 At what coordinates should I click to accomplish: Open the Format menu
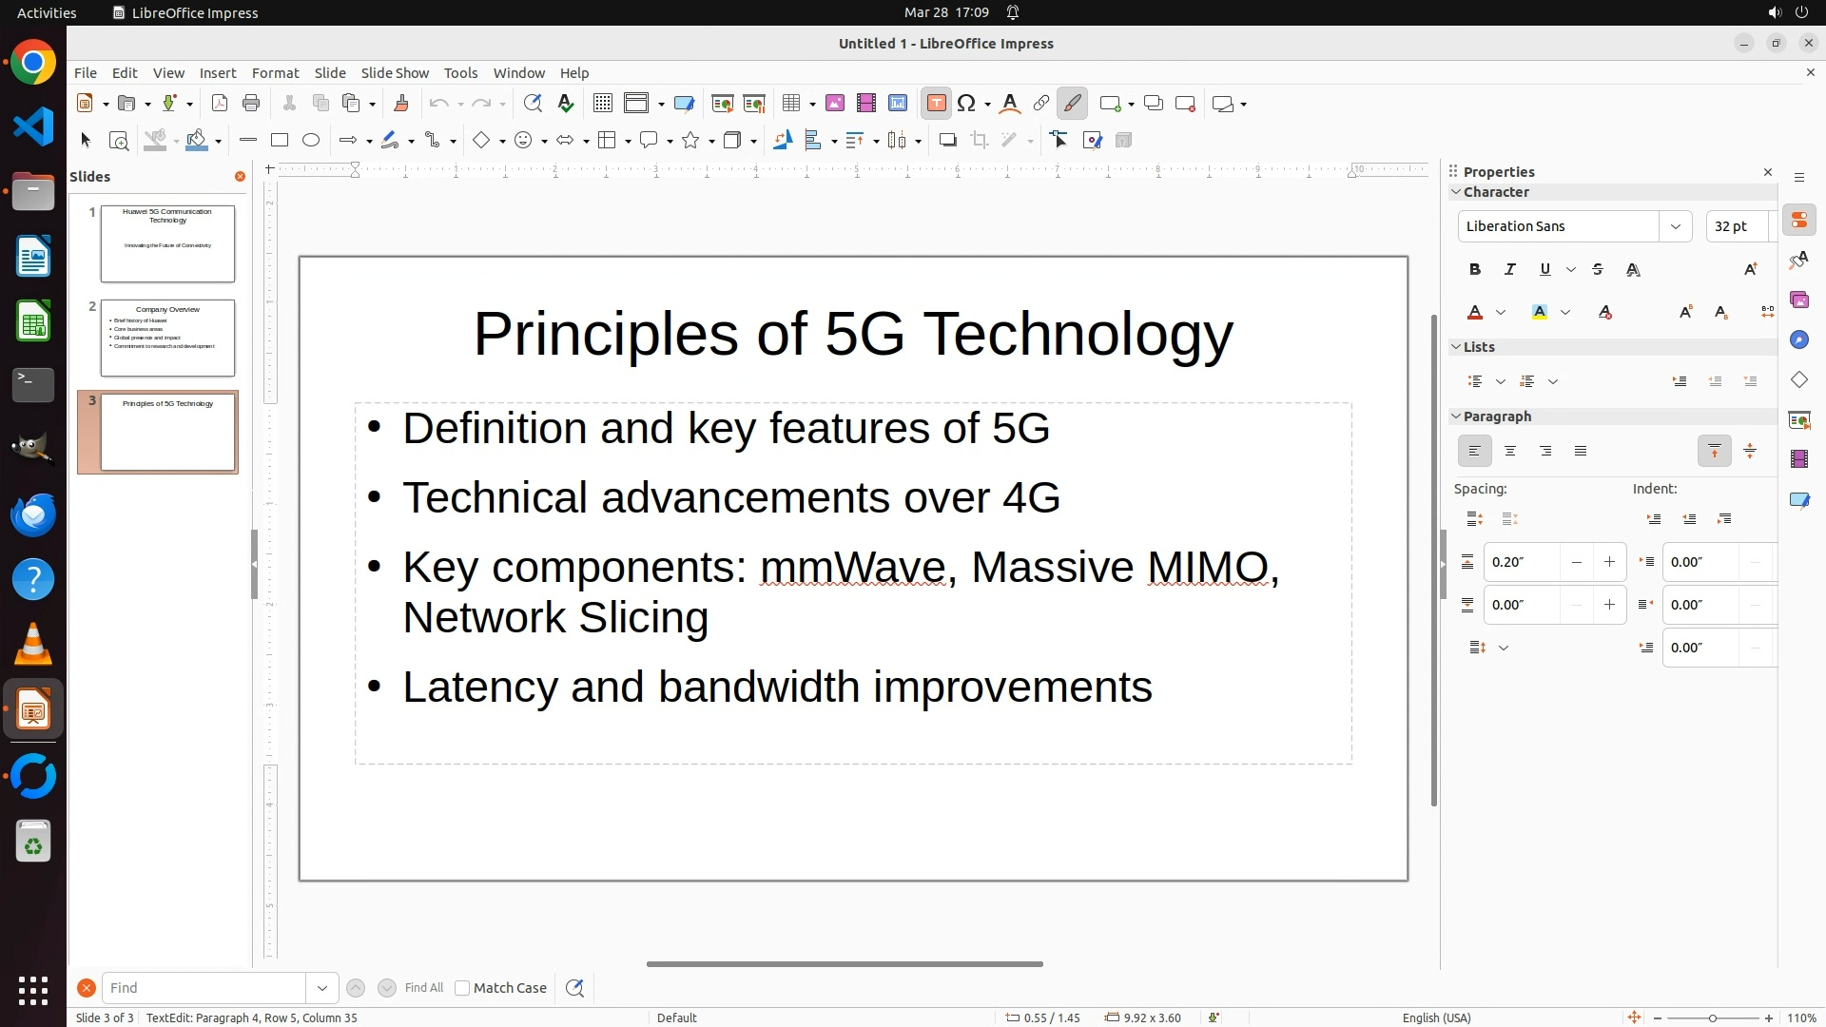click(x=275, y=73)
